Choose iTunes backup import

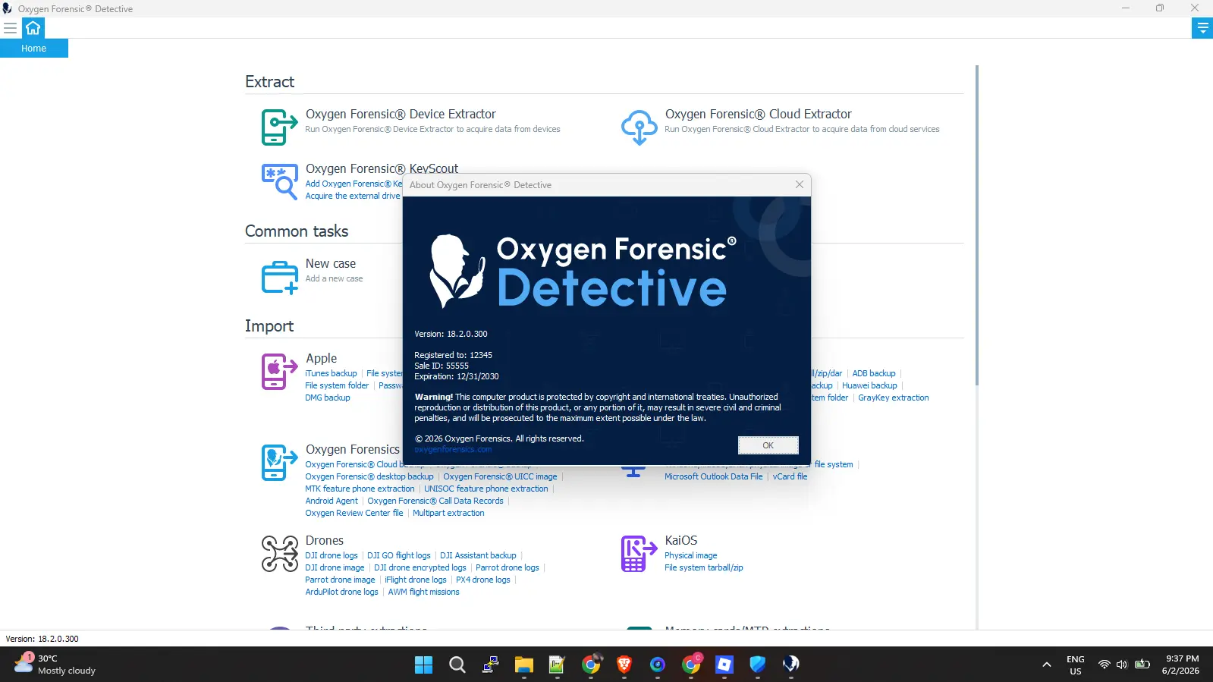coord(331,373)
